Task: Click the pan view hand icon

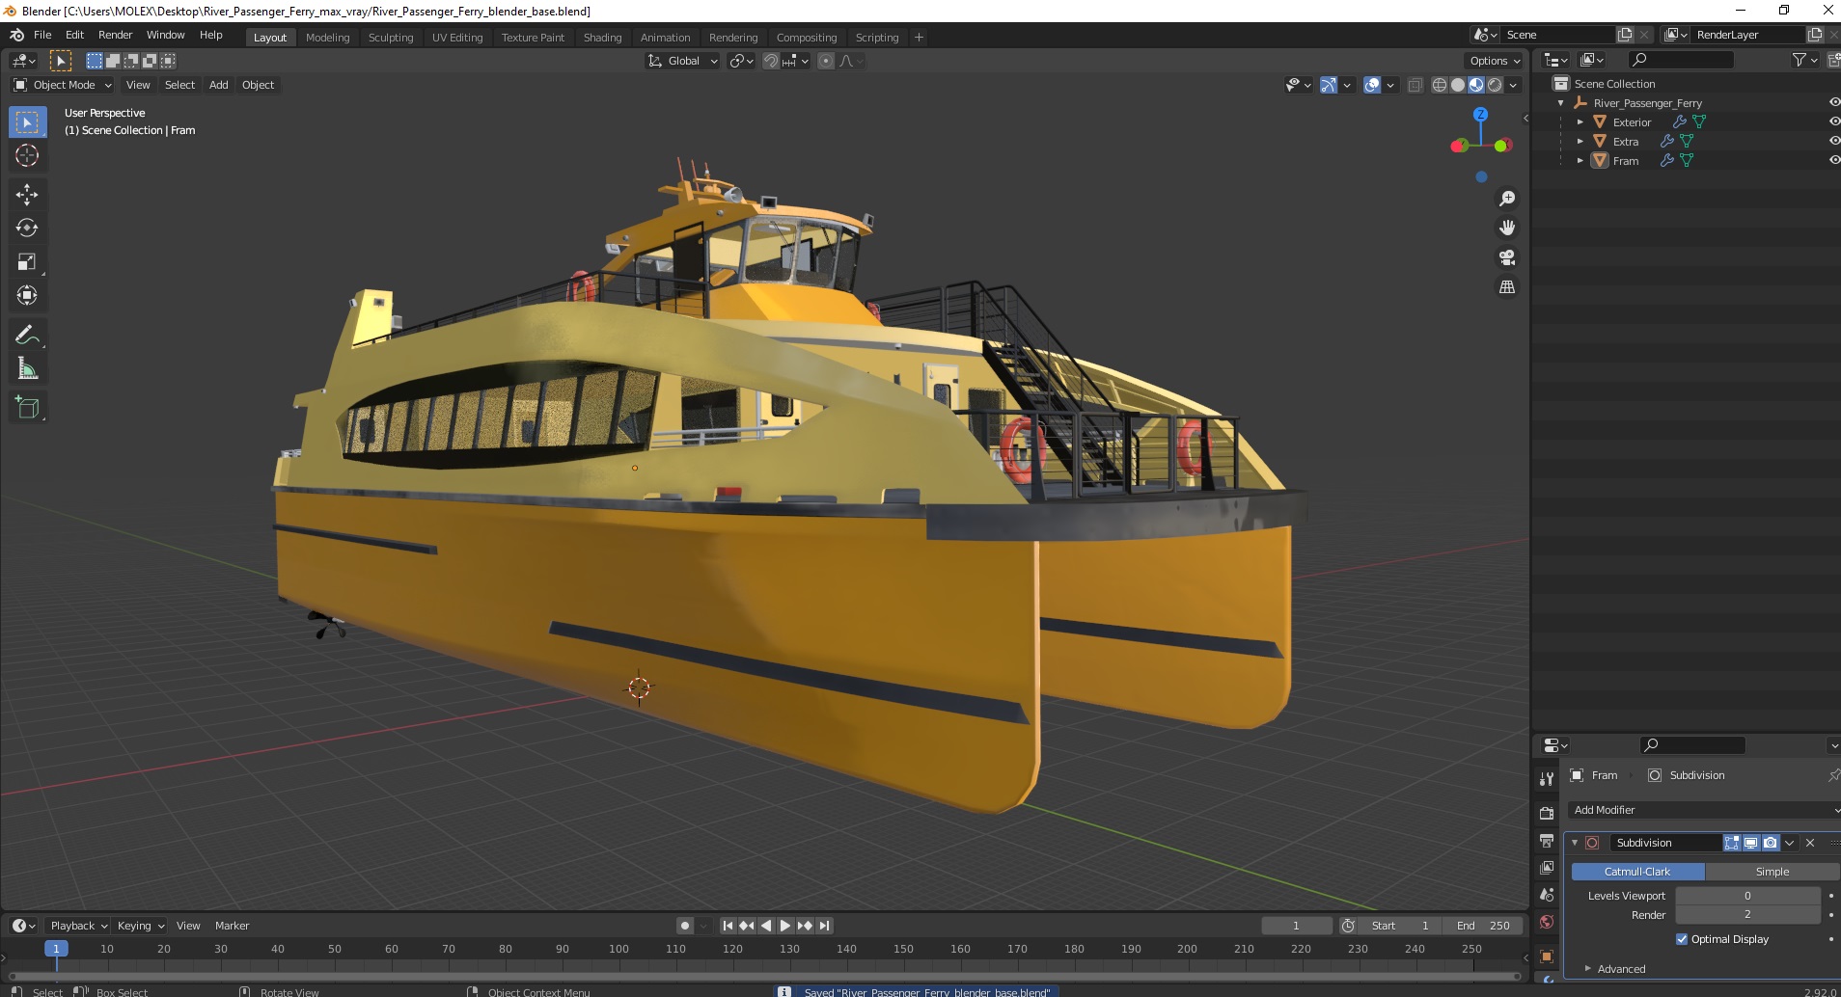Action: tap(1506, 229)
